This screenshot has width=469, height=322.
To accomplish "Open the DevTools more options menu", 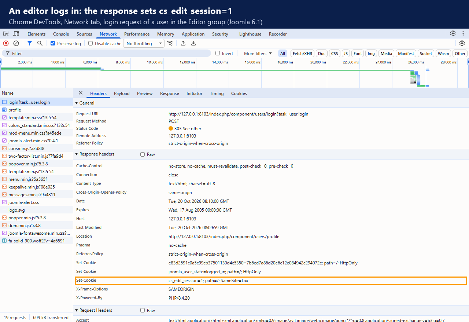I will tap(463, 33).
